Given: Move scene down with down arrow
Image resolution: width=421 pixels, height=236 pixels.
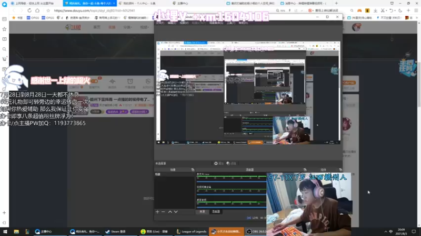Looking at the screenshot, I should coord(176,212).
